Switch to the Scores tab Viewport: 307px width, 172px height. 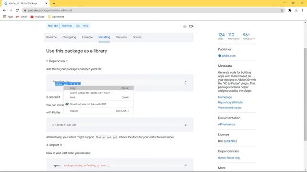(137, 37)
